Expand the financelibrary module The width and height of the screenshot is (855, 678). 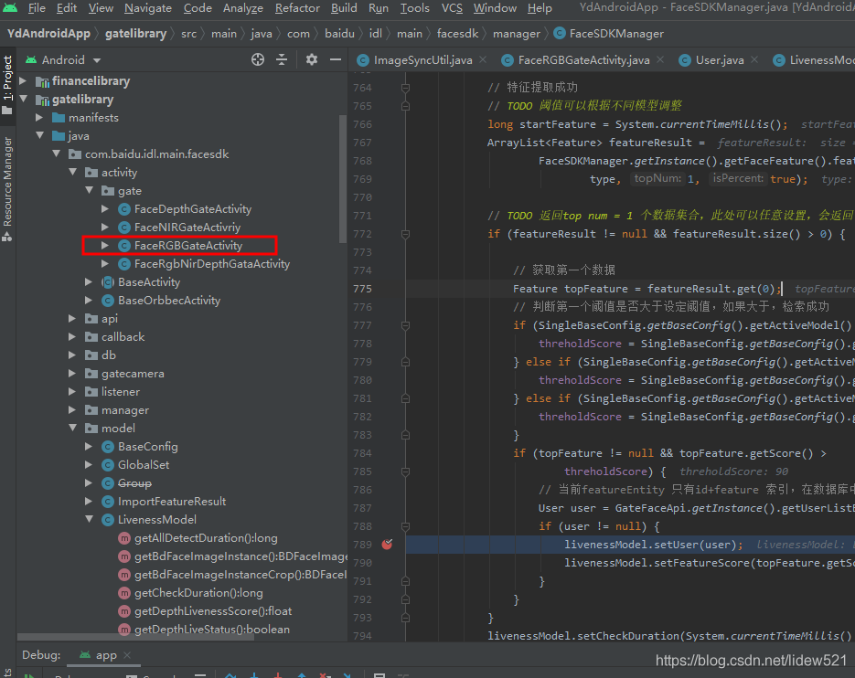(x=23, y=80)
